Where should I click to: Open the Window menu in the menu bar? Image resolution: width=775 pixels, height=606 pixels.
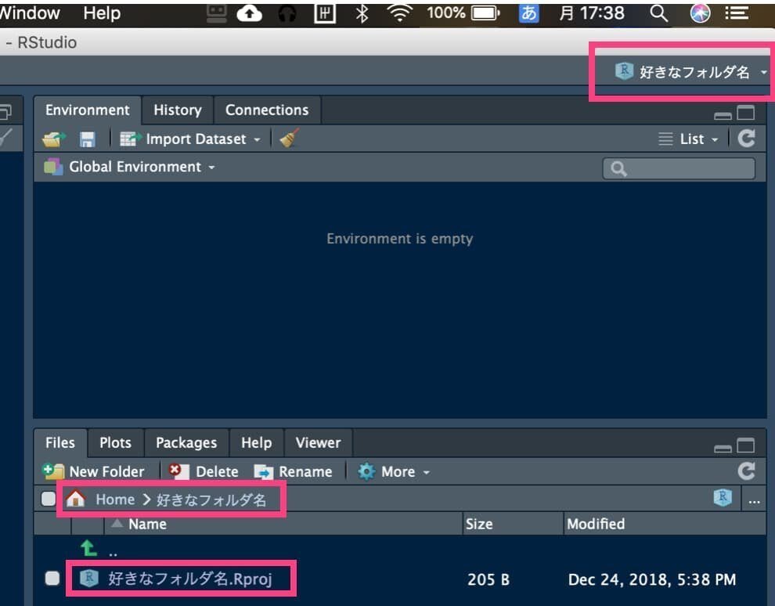[x=30, y=13]
